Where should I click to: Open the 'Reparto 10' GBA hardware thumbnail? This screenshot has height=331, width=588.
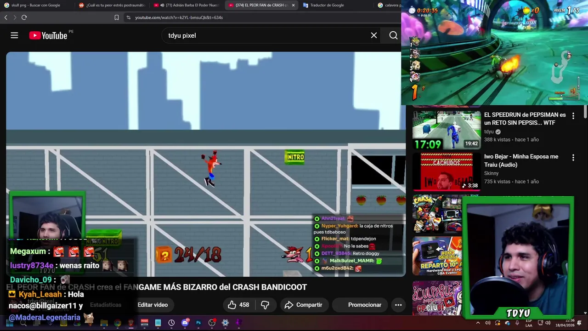437,256
